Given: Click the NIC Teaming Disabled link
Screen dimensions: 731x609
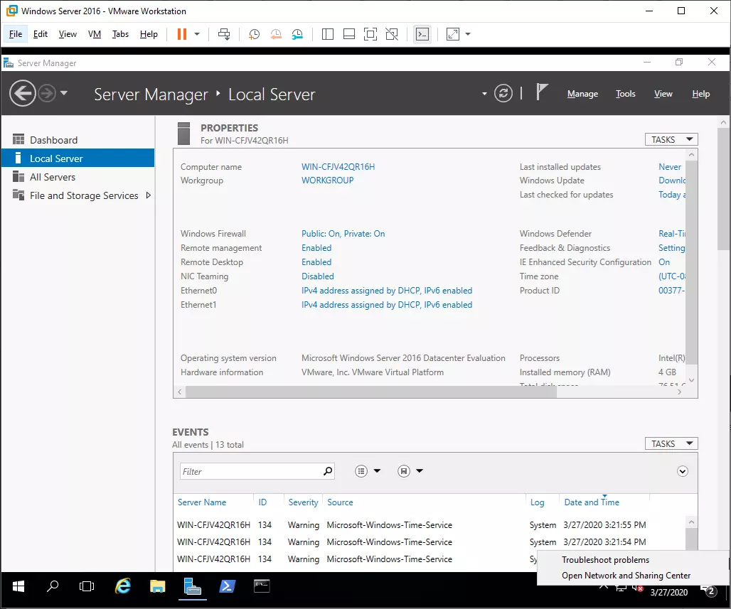Looking at the screenshot, I should (x=317, y=276).
